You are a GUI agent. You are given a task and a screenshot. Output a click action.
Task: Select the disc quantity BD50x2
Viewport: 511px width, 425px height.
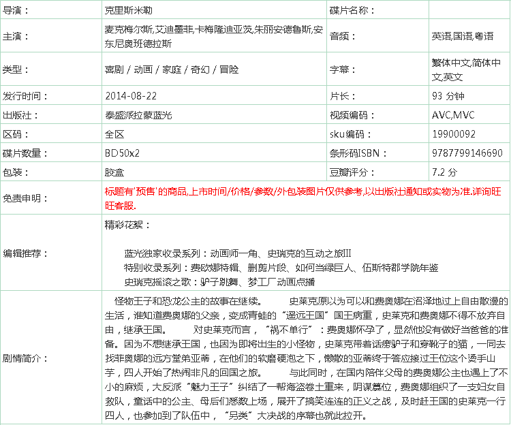pyautogui.click(x=121, y=153)
